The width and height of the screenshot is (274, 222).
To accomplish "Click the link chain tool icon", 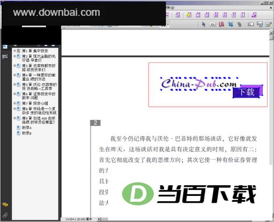I will (x=239, y=24).
